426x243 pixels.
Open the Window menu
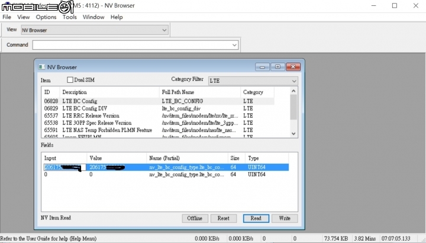pos(93,17)
